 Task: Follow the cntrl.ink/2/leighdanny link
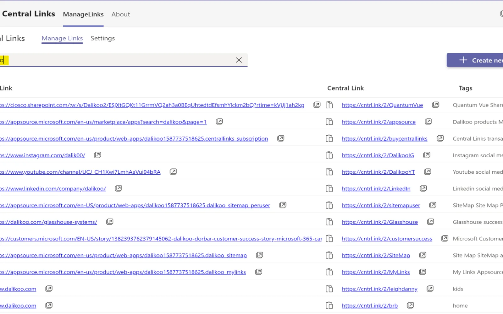(379, 289)
